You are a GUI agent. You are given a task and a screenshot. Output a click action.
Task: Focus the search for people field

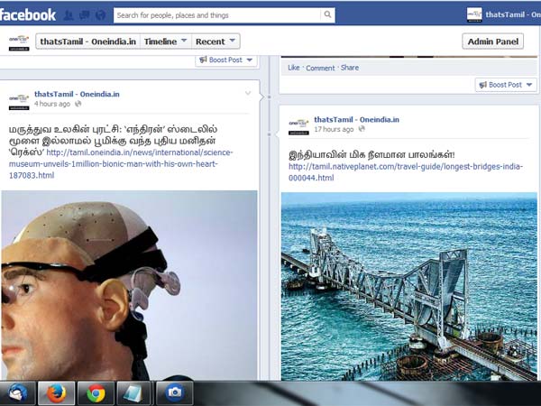(x=217, y=15)
